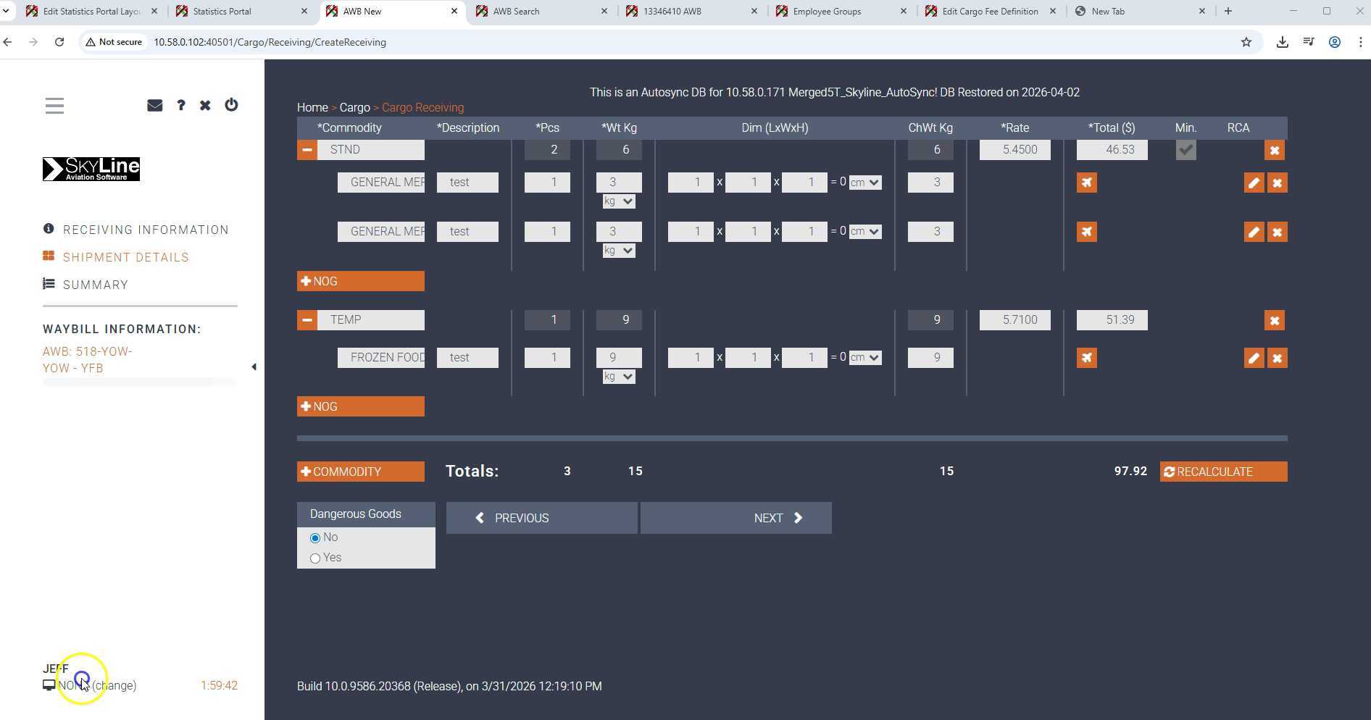This screenshot has height=720, width=1371.
Task: Switch to the Employee Groups tab
Action: (x=842, y=11)
